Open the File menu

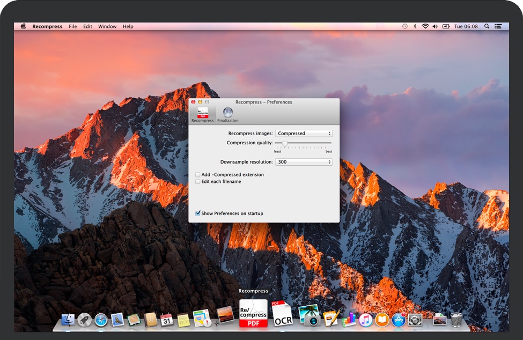point(73,26)
